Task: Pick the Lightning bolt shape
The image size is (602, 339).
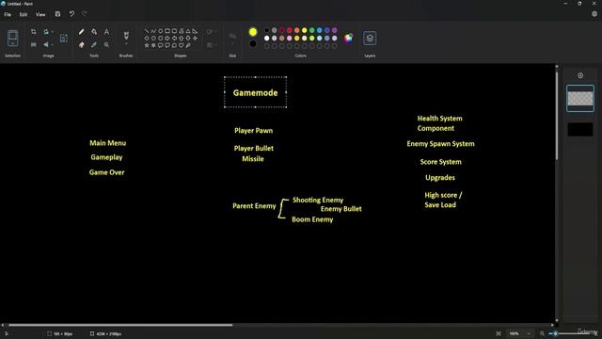Action: point(188,45)
